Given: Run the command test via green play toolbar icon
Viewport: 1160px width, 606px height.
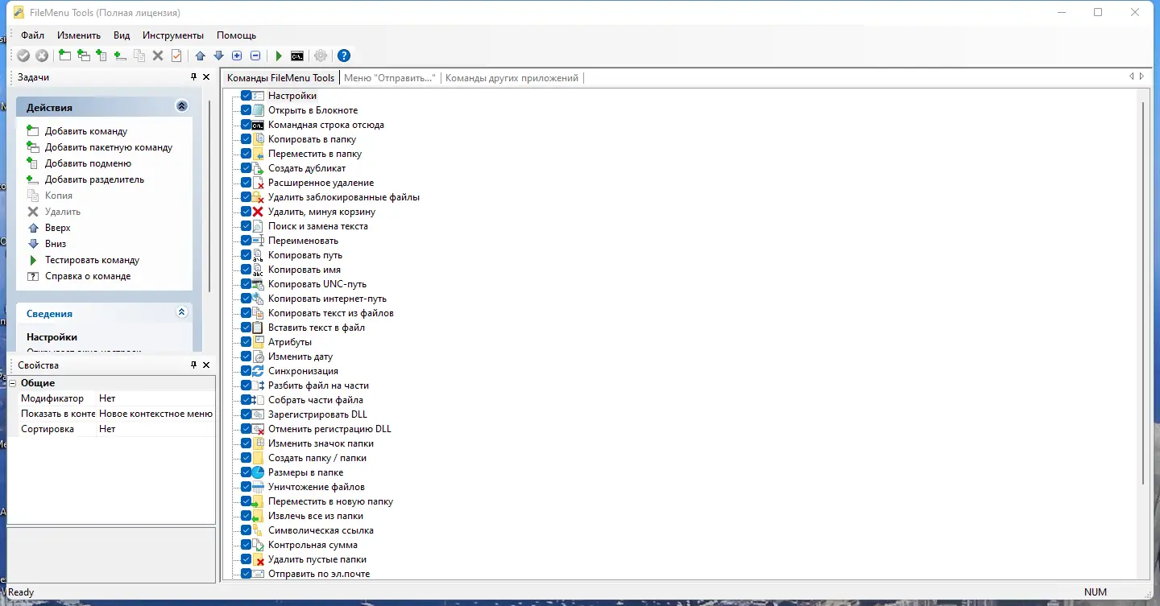Looking at the screenshot, I should (278, 56).
